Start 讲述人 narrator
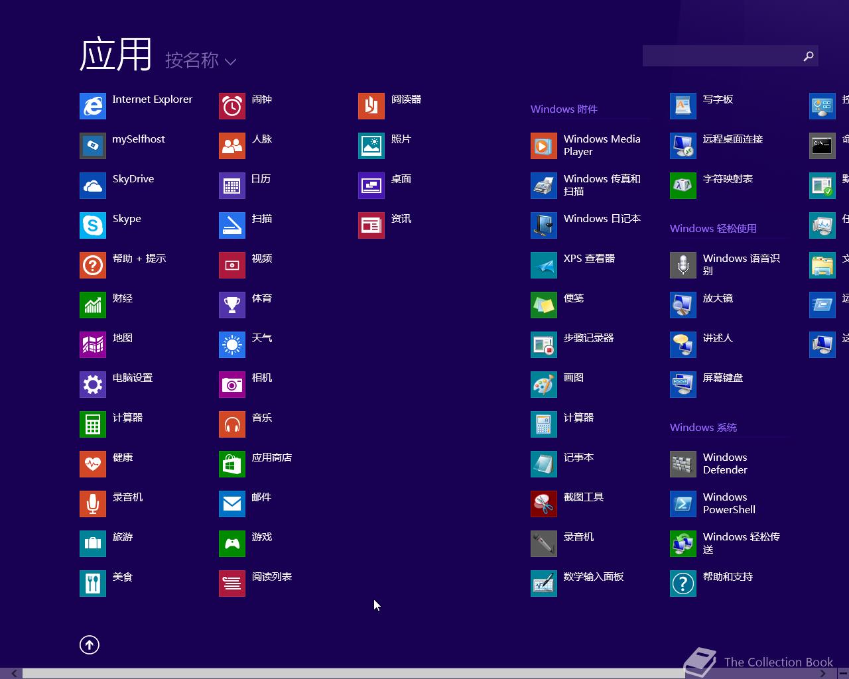This screenshot has height=679, width=849. (x=683, y=345)
